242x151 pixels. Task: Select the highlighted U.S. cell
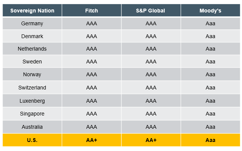[32, 140]
